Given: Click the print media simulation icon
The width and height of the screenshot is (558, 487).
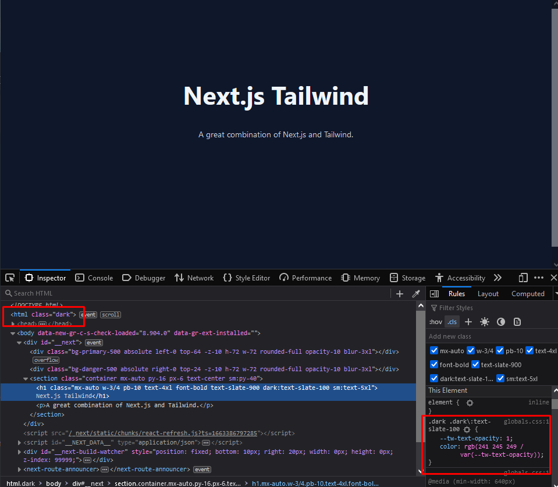Looking at the screenshot, I should (x=517, y=321).
